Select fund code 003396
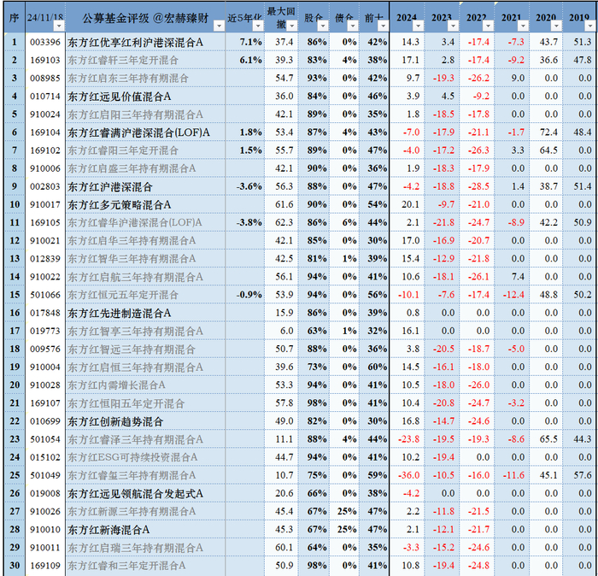The image size is (598, 576). coord(45,43)
